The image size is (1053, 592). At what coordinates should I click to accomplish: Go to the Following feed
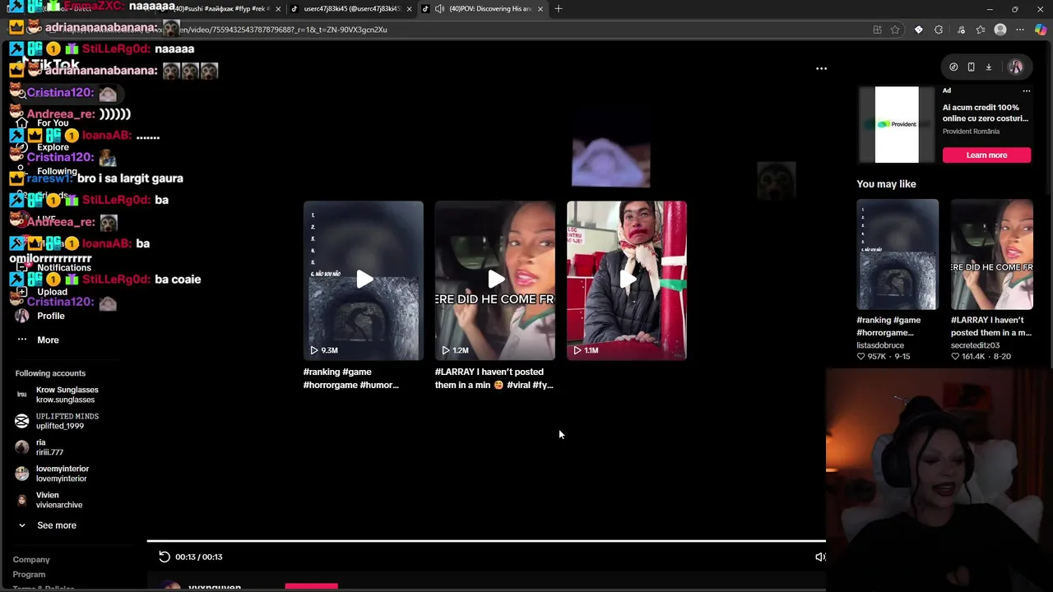[57, 171]
